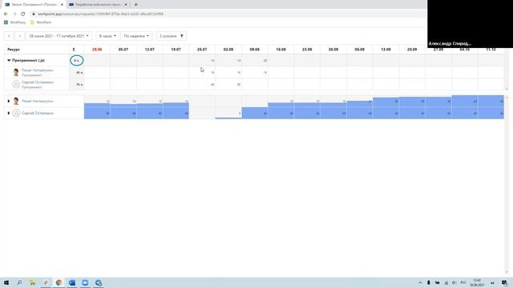
Task: Click the 26.07 column header
Action: point(202,50)
